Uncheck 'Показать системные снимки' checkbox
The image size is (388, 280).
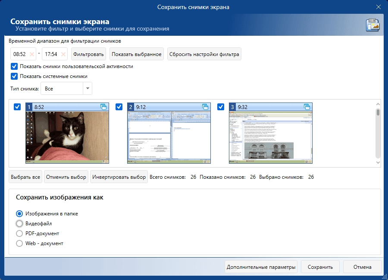pos(14,76)
